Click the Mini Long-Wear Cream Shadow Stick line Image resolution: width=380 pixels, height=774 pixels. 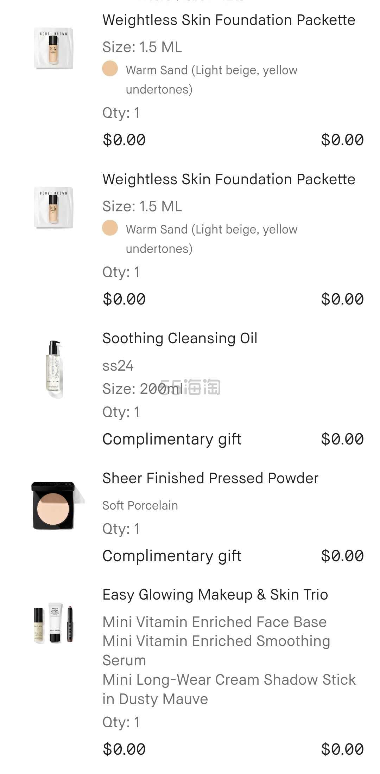(229, 680)
